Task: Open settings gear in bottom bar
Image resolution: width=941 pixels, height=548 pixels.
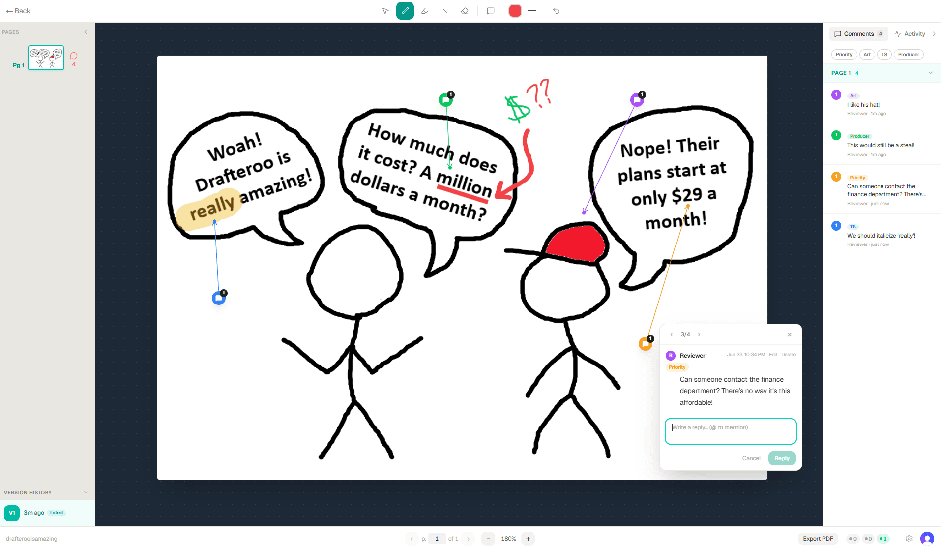Action: tap(909, 539)
